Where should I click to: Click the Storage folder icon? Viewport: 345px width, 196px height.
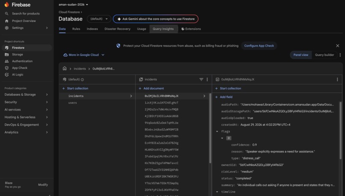pos(6,54)
